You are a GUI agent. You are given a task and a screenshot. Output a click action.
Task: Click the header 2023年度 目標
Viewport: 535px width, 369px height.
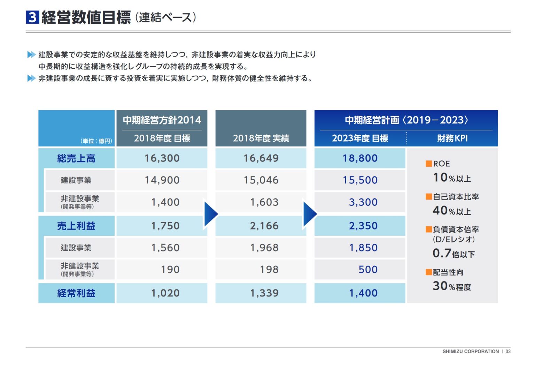(360, 138)
